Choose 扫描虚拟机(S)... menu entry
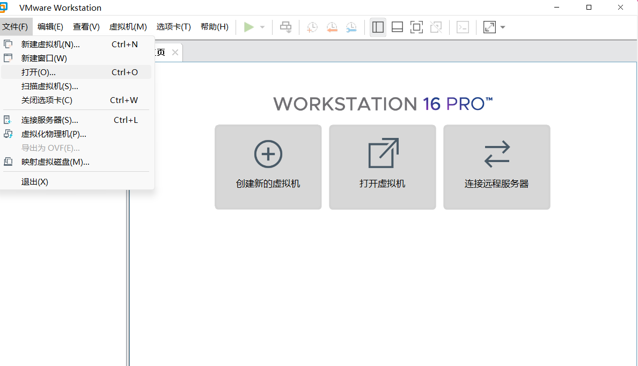The height and width of the screenshot is (366, 638). tap(77, 86)
